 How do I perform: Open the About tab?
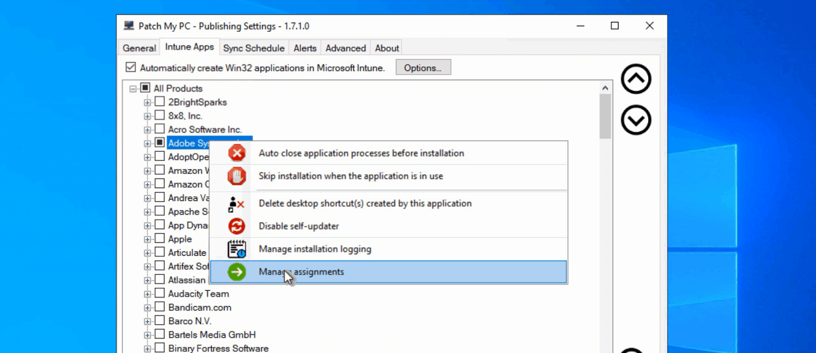386,48
